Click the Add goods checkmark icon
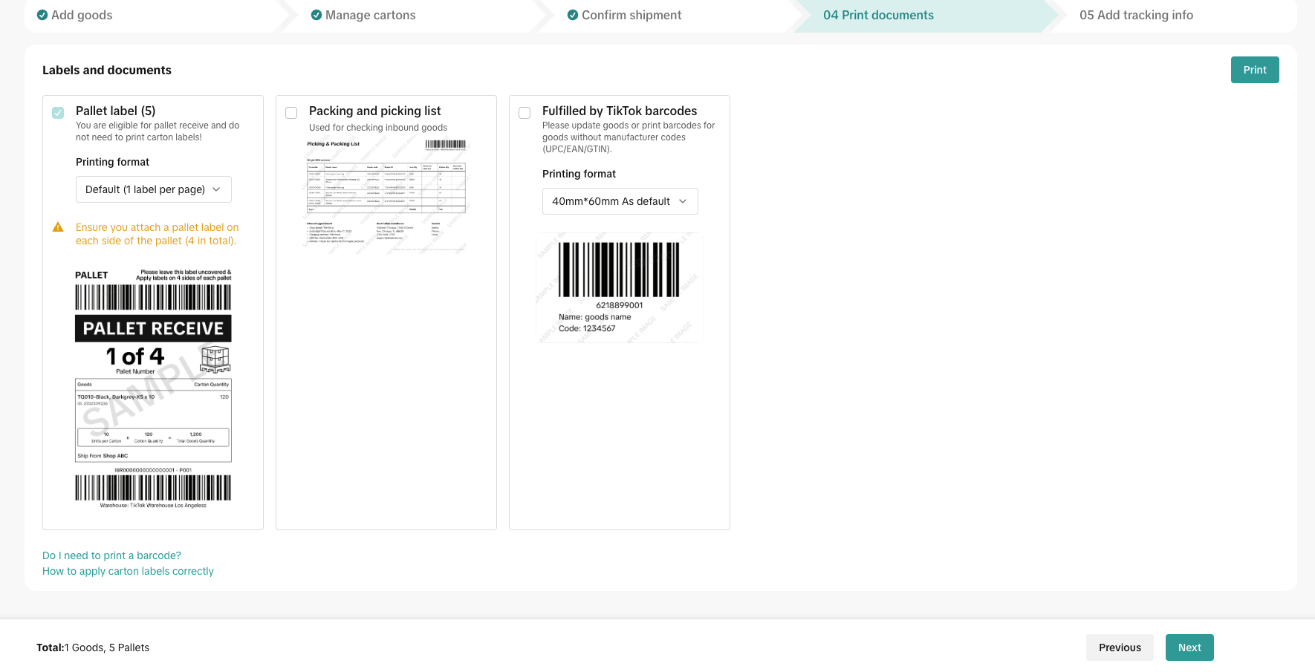 42,15
